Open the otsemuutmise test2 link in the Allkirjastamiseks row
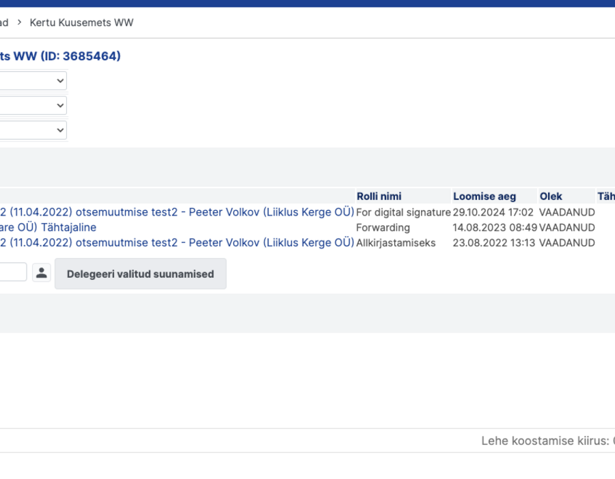Image resolution: width=615 pixels, height=479 pixels. tap(177, 243)
